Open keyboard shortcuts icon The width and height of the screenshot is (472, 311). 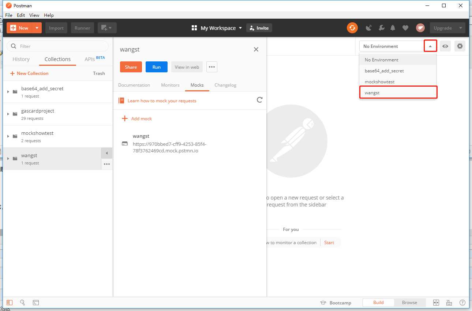pyautogui.click(x=449, y=303)
